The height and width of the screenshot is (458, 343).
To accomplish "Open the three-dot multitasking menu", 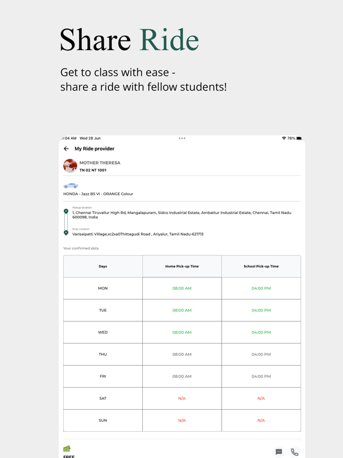I will 182,138.
